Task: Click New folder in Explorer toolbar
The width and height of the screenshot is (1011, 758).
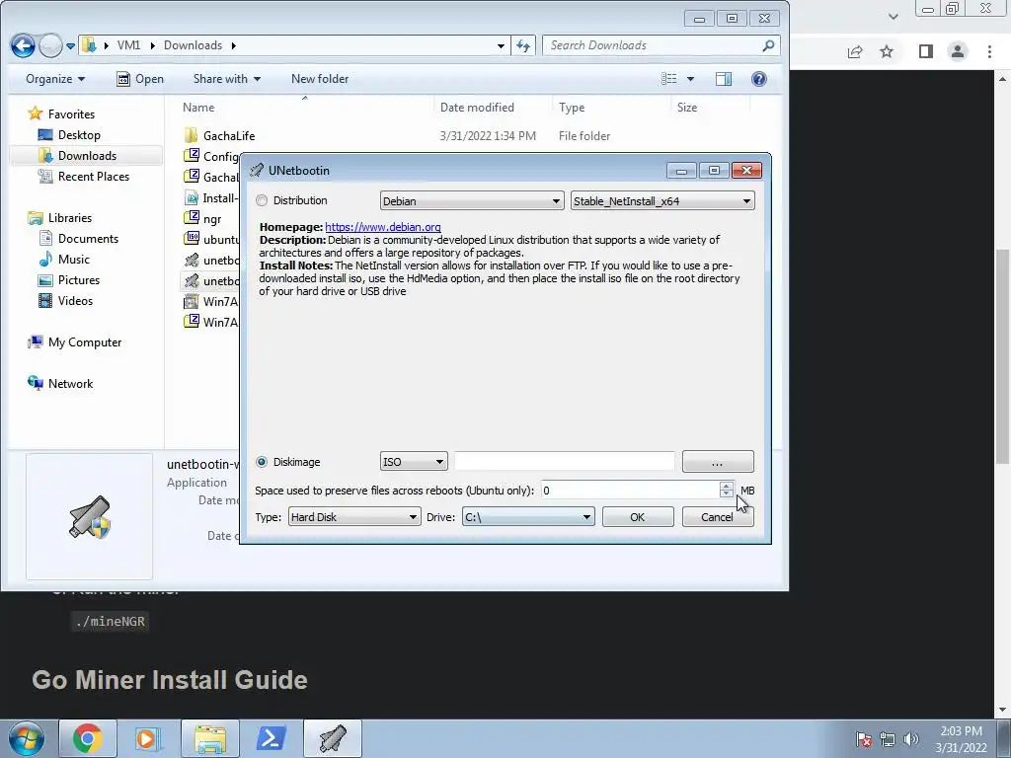Action: 320,79
